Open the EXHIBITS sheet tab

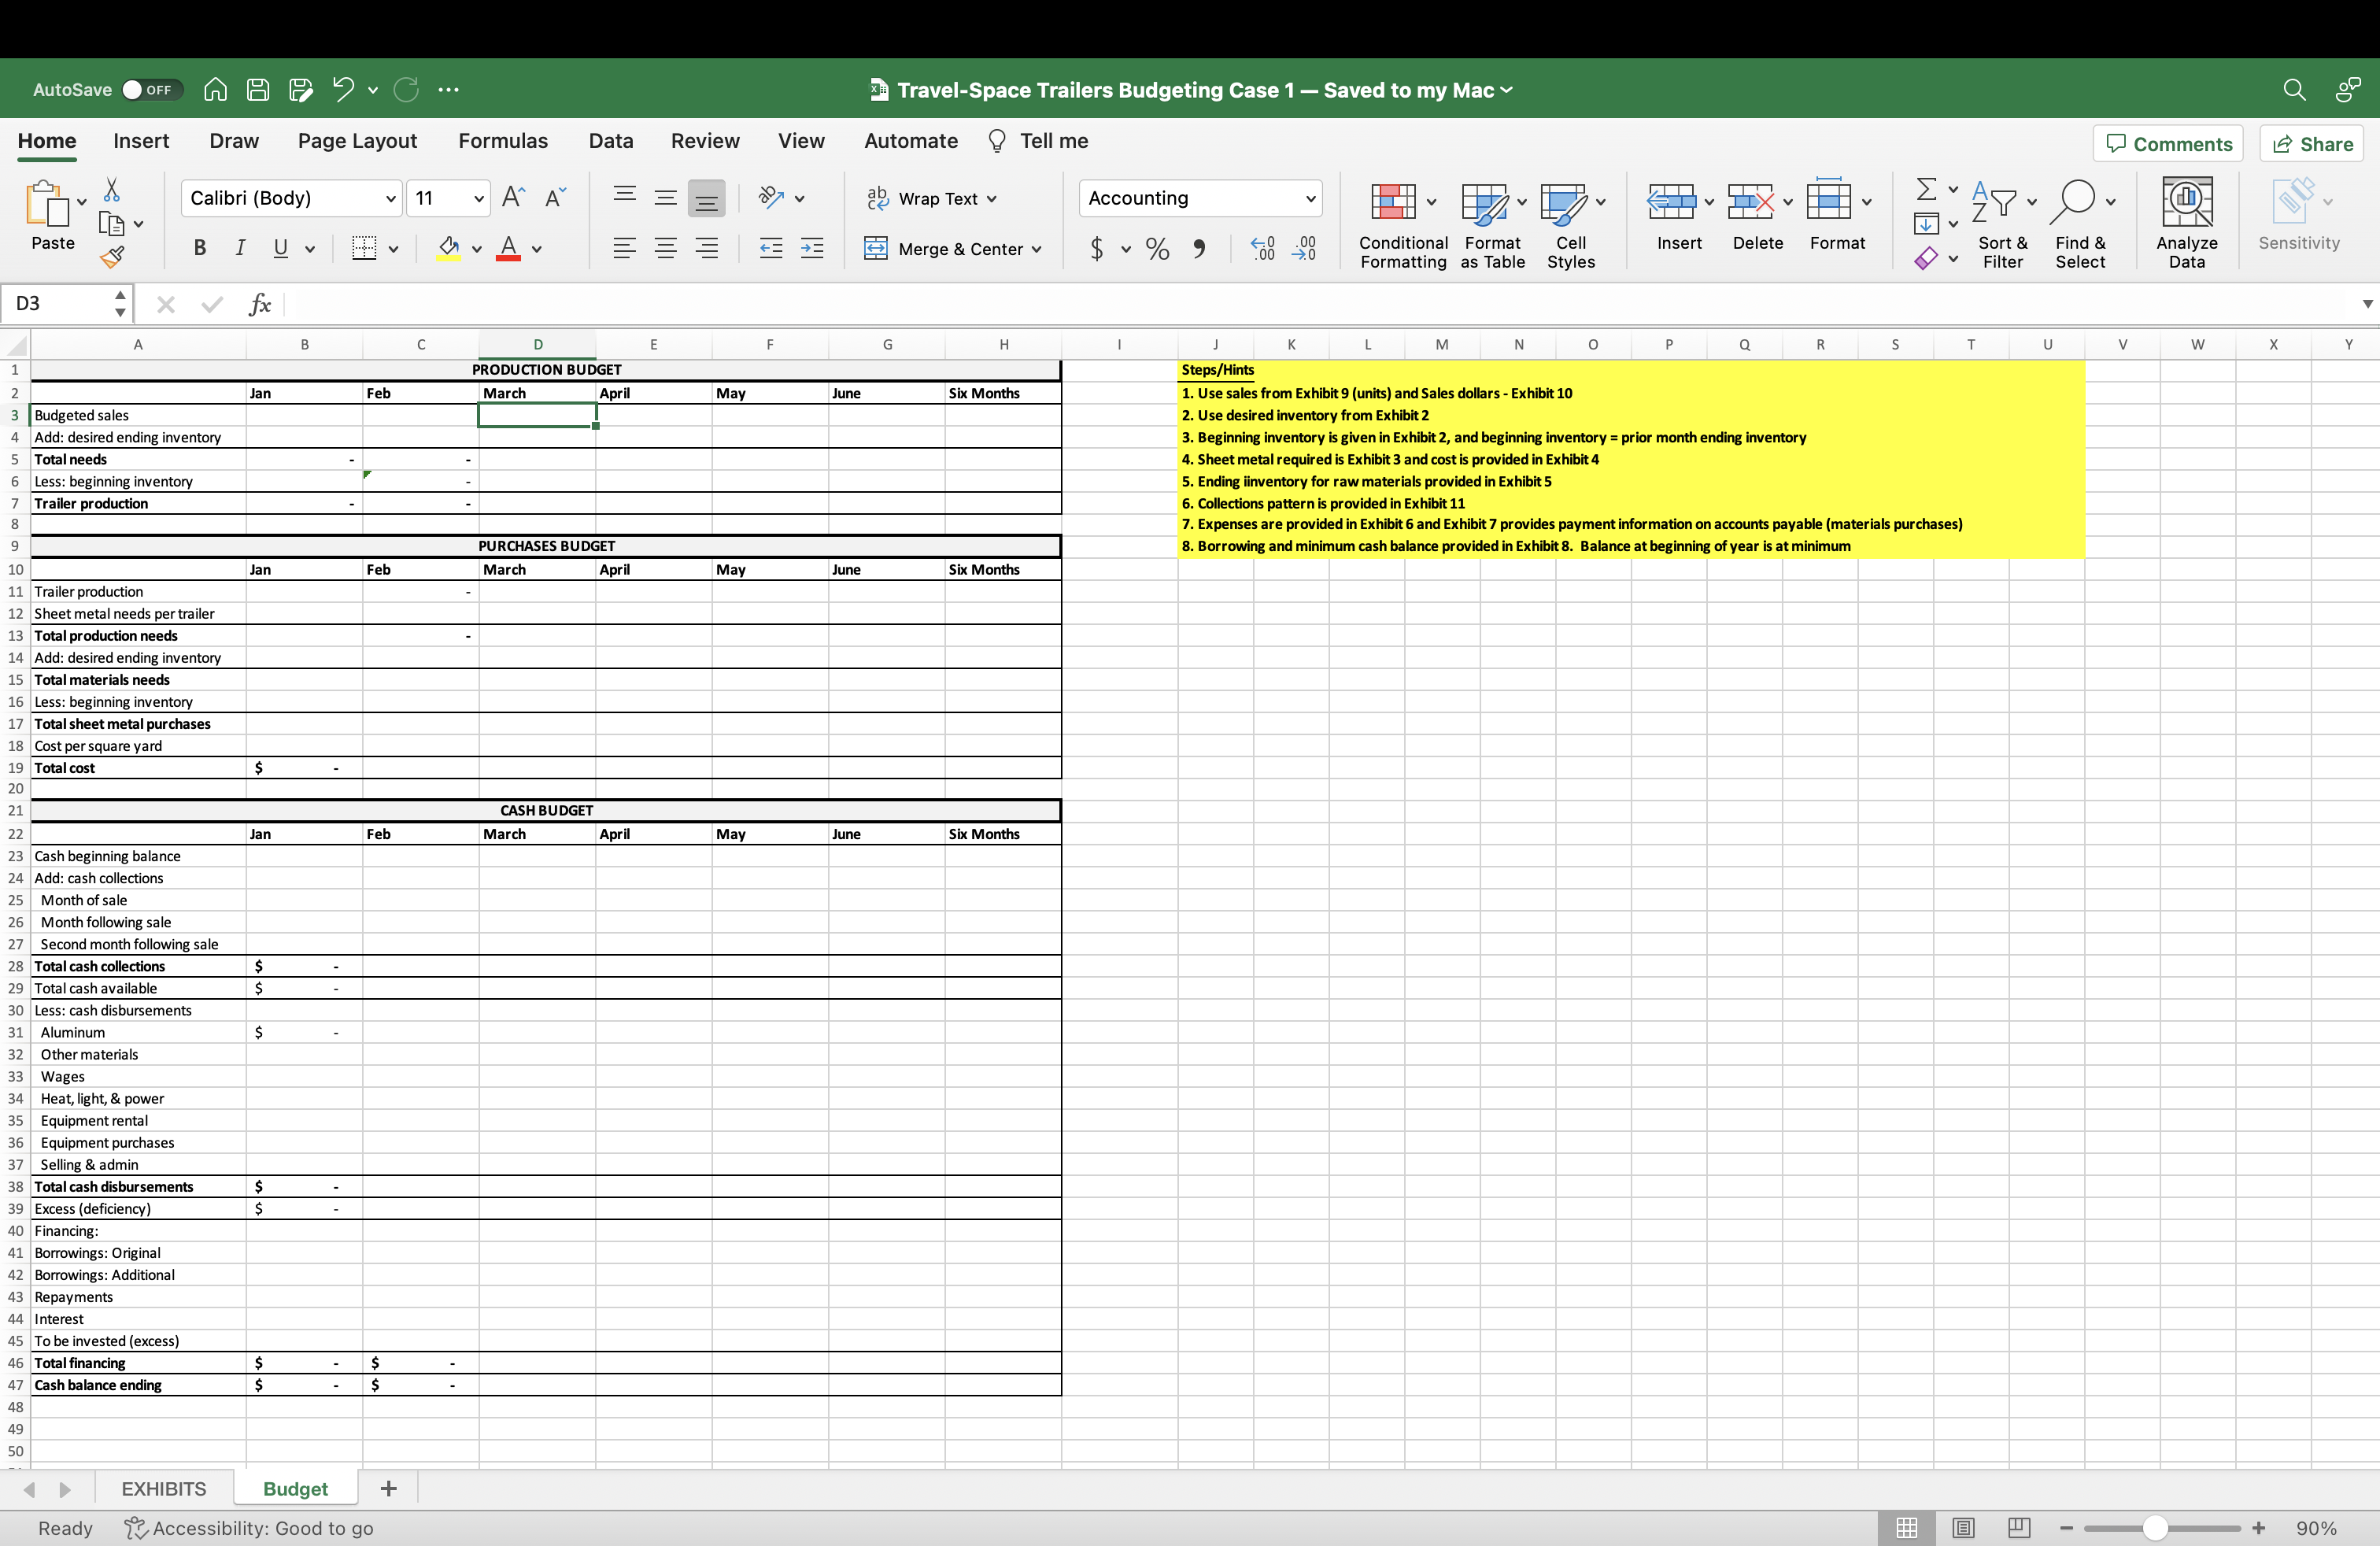(163, 1488)
